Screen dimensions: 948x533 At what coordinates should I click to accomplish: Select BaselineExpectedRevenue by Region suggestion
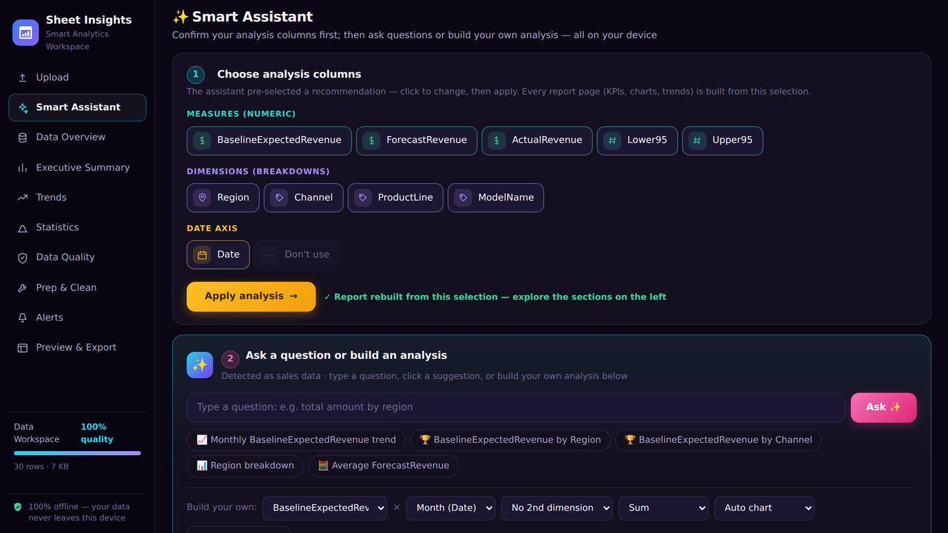click(510, 440)
